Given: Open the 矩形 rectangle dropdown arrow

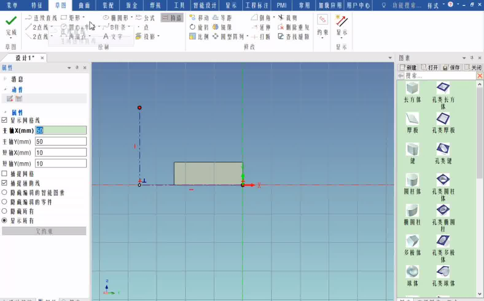Looking at the screenshot, I should tap(84, 17).
